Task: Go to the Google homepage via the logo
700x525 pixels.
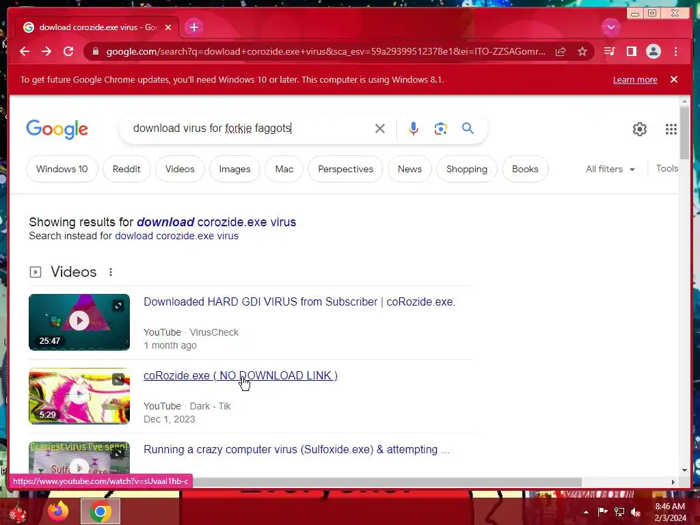Action: (x=57, y=129)
